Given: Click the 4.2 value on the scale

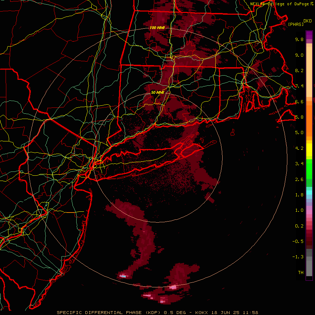Looking at the screenshot, I should point(299,148).
